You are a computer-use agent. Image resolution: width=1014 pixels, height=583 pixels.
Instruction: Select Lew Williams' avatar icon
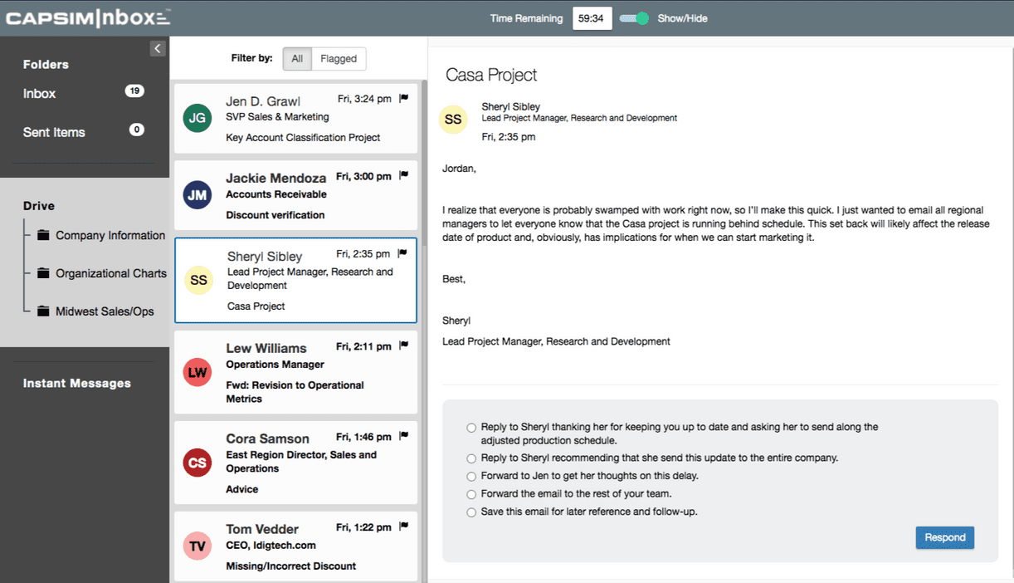197,372
